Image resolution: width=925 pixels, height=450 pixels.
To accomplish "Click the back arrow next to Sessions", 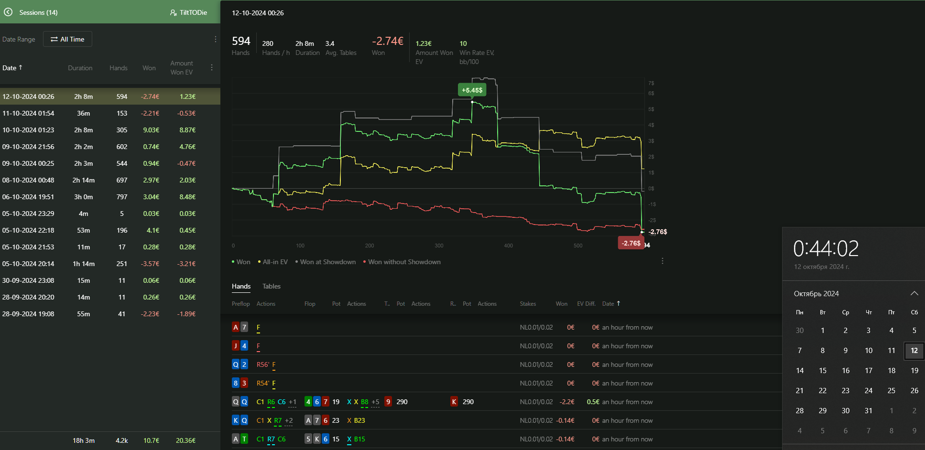I will (8, 12).
